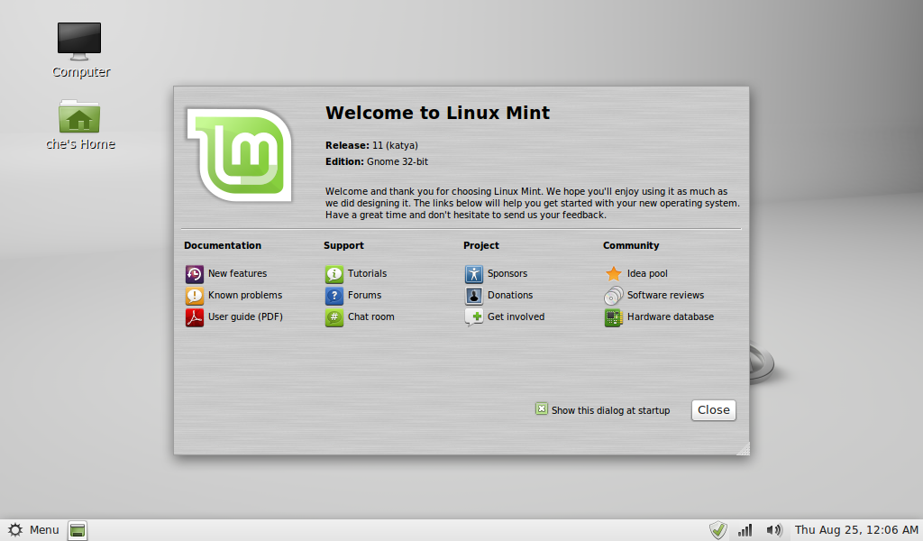This screenshot has width=923, height=541.
Task: Click the Idea pool star icon
Action: [613, 274]
